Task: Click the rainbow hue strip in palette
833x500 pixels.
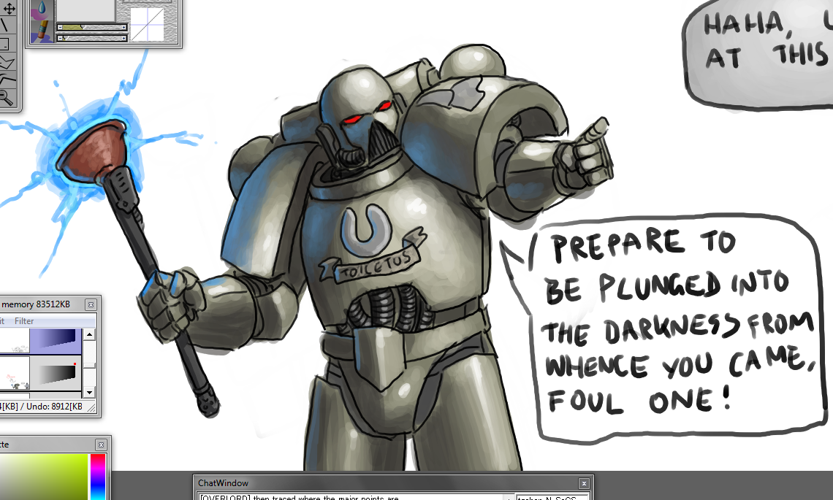Action: (x=97, y=476)
